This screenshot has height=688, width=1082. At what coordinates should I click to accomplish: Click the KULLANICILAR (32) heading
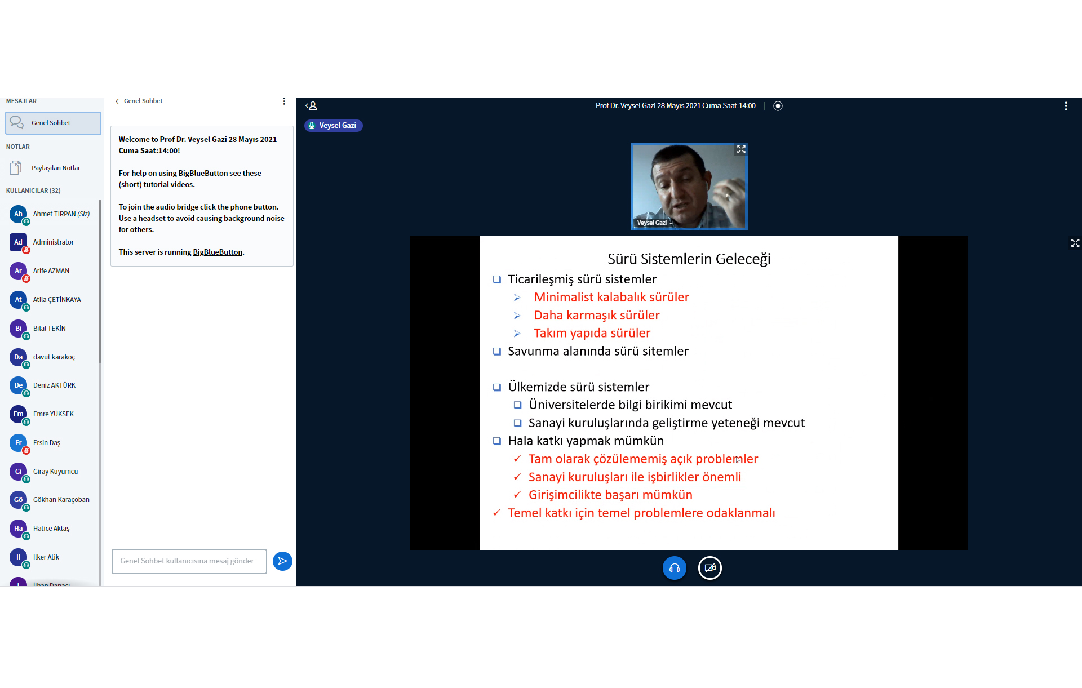click(33, 190)
